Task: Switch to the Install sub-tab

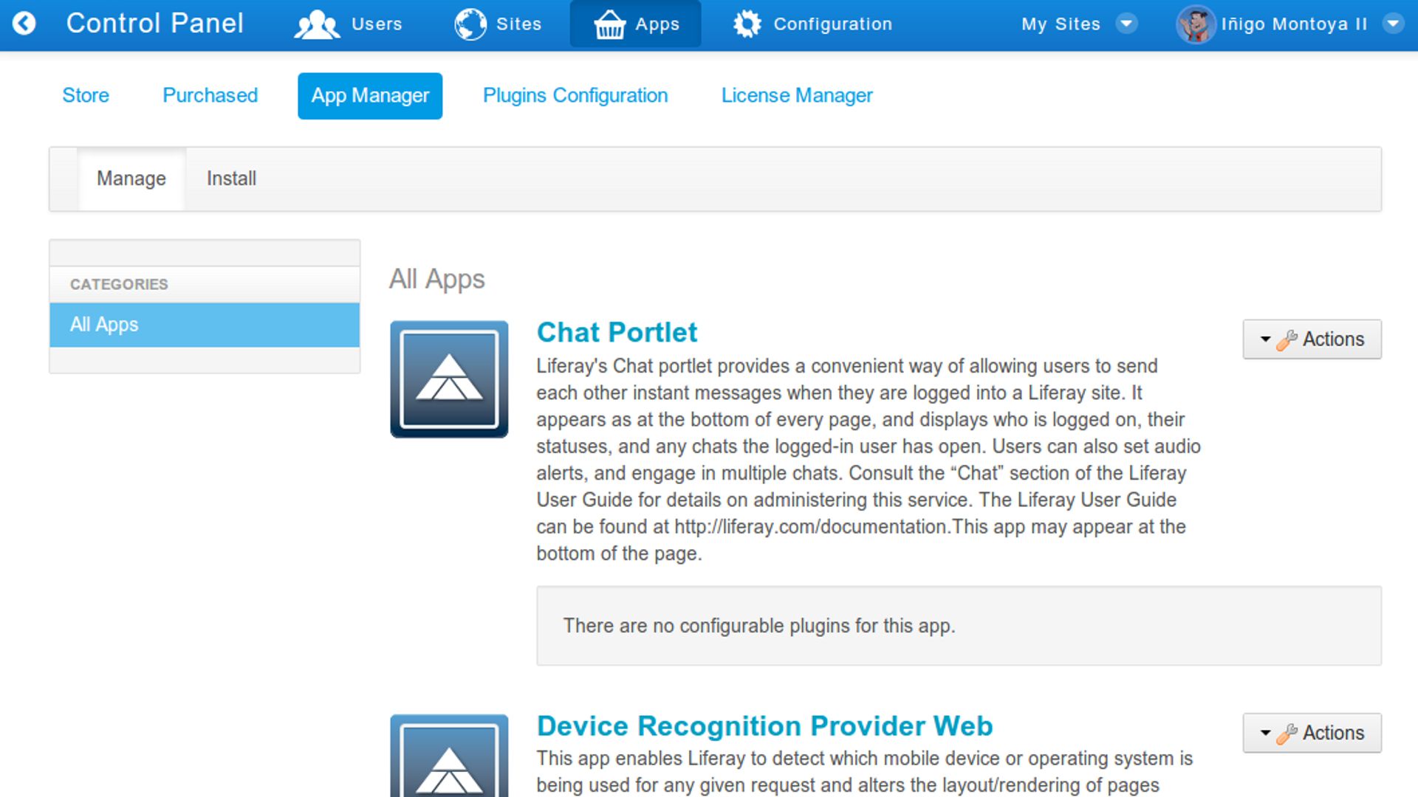Action: [x=231, y=179]
